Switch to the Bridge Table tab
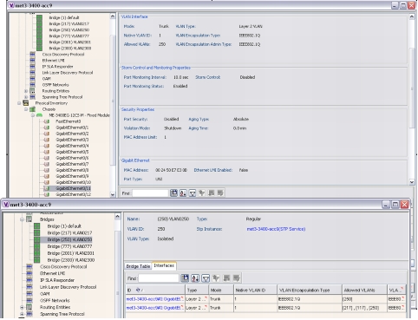The width and height of the screenshot is (418, 320). pyautogui.click(x=138, y=266)
